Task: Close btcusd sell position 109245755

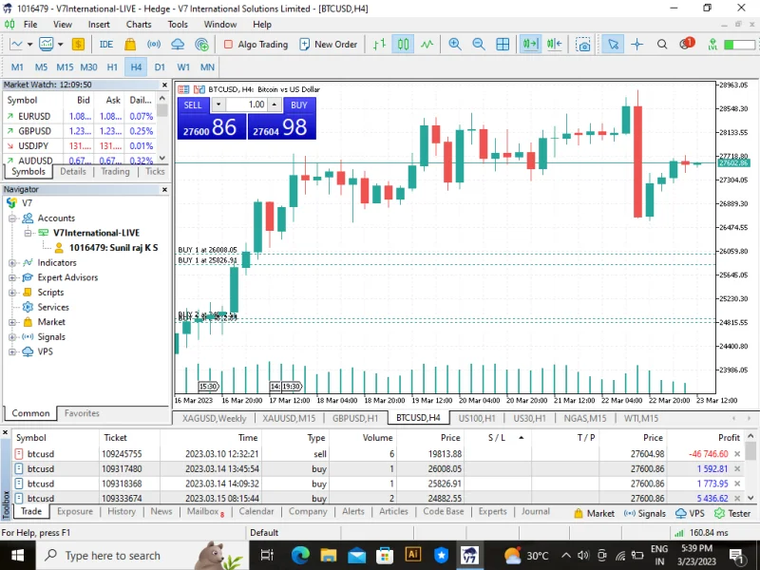Action: pyautogui.click(x=737, y=454)
